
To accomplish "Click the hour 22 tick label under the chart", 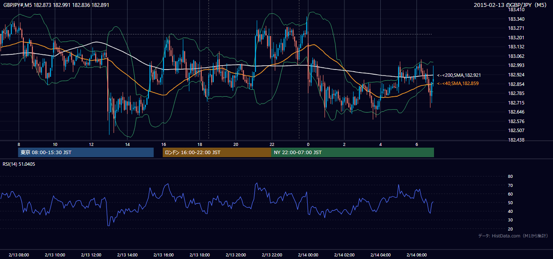I will [x=272, y=144].
